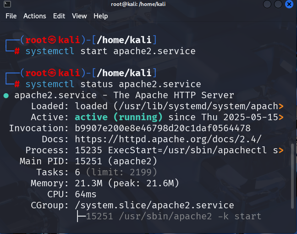Image resolution: width=297 pixels, height=234 pixels.
Task: Click the orange truncation arrow on Process line
Action: tap(281, 150)
